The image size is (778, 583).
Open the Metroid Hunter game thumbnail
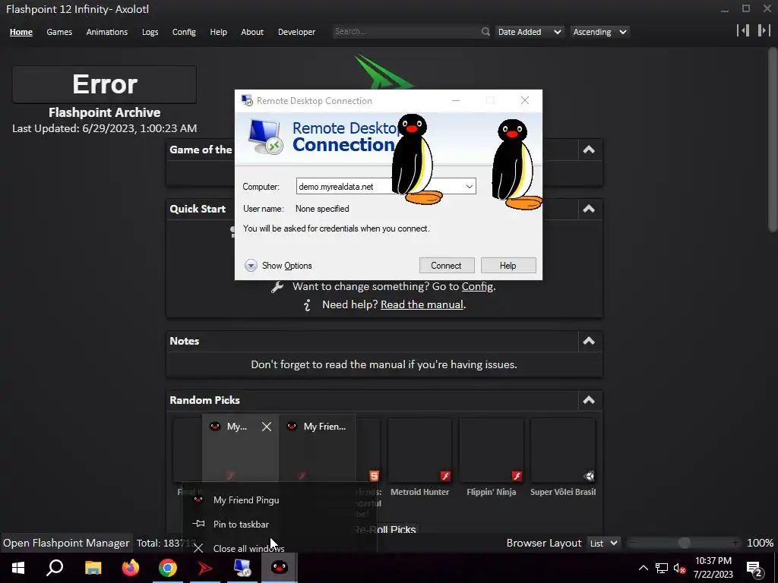pos(419,450)
